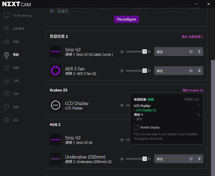Go to 照明 lighting menu item
Image resolution: width=215 pixels, height=176 pixels.
pos(16,55)
